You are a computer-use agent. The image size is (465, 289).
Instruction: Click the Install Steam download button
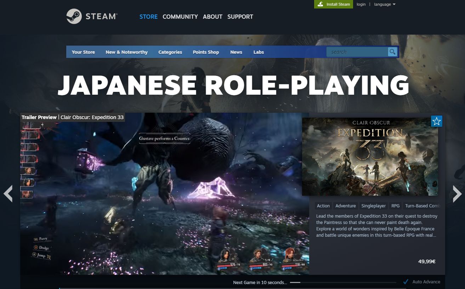tap(334, 4)
